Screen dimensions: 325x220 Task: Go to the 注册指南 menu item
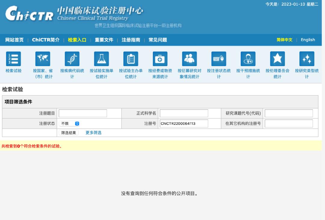pyautogui.click(x=131, y=40)
